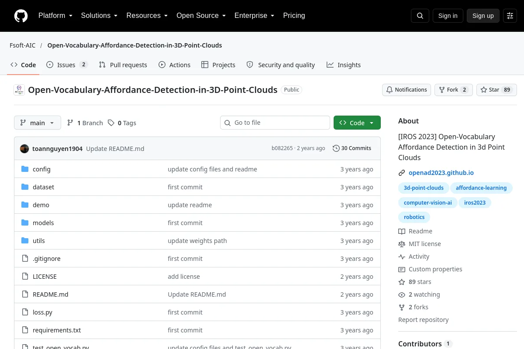Click the search magnifier icon in header
The image size is (524, 349).
click(x=420, y=16)
